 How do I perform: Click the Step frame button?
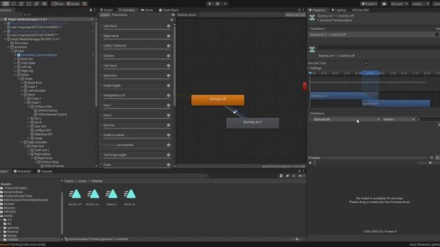[x=225, y=4]
